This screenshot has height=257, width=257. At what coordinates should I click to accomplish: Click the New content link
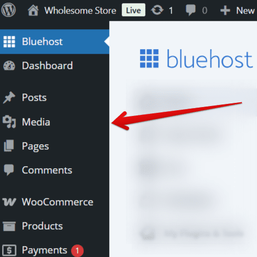[246, 10]
